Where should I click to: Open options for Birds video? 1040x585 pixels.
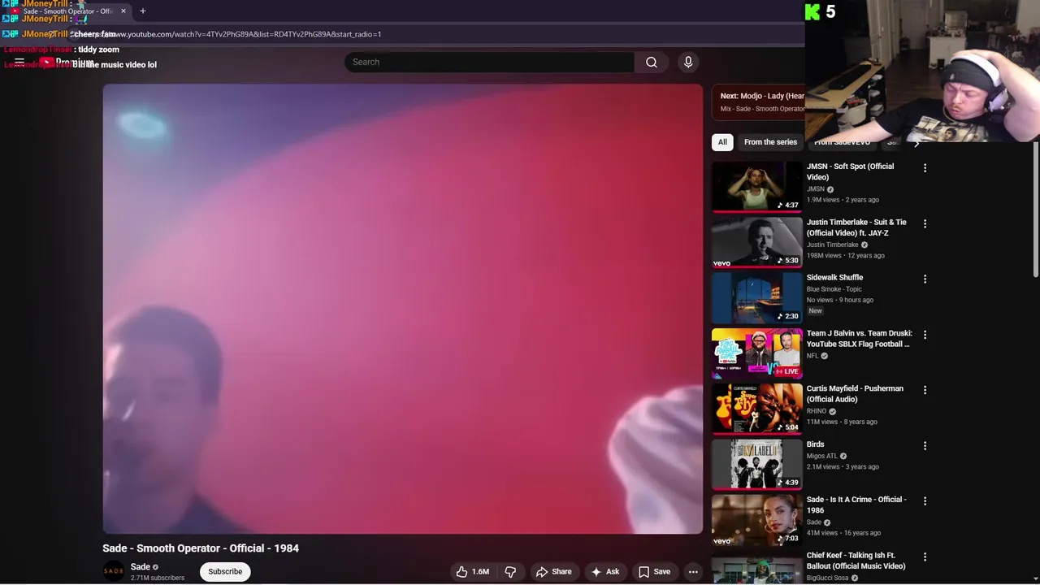pos(925,446)
